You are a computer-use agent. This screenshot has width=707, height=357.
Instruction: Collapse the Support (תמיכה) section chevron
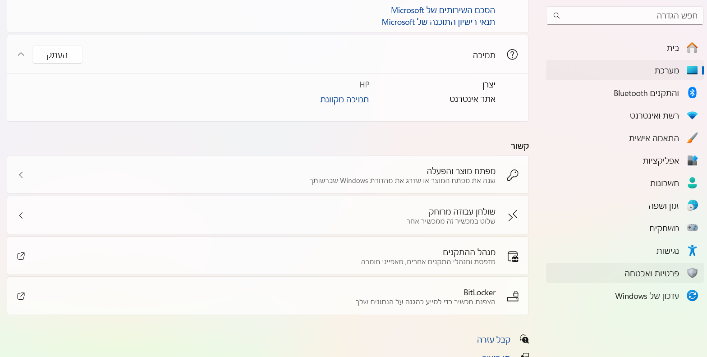tap(21, 55)
